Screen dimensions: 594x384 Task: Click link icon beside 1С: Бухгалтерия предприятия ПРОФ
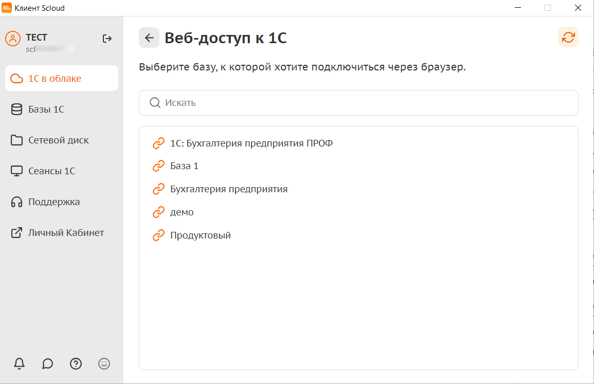[x=158, y=143]
